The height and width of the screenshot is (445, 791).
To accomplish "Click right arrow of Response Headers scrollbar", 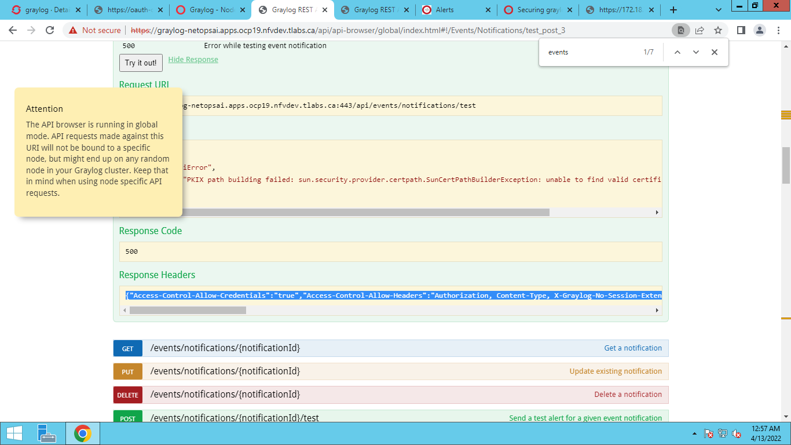I will click(x=657, y=311).
